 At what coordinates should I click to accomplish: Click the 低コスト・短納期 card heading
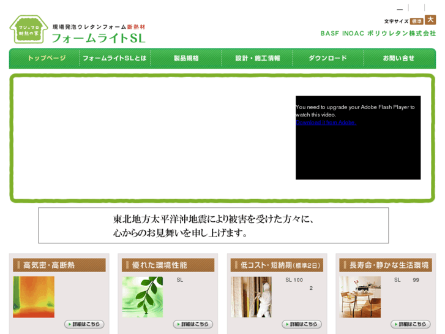(277, 265)
